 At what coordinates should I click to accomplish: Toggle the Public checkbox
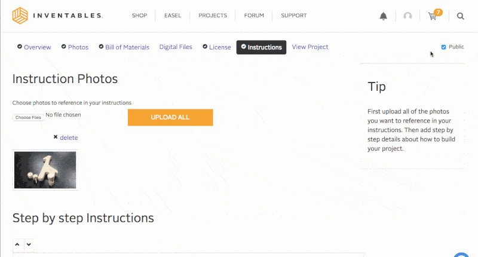click(x=443, y=47)
